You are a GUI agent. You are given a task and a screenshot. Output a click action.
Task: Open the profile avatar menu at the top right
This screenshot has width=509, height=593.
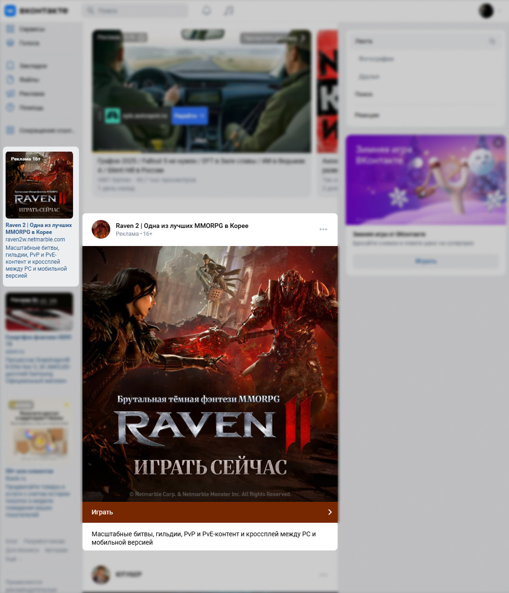pyautogui.click(x=486, y=10)
